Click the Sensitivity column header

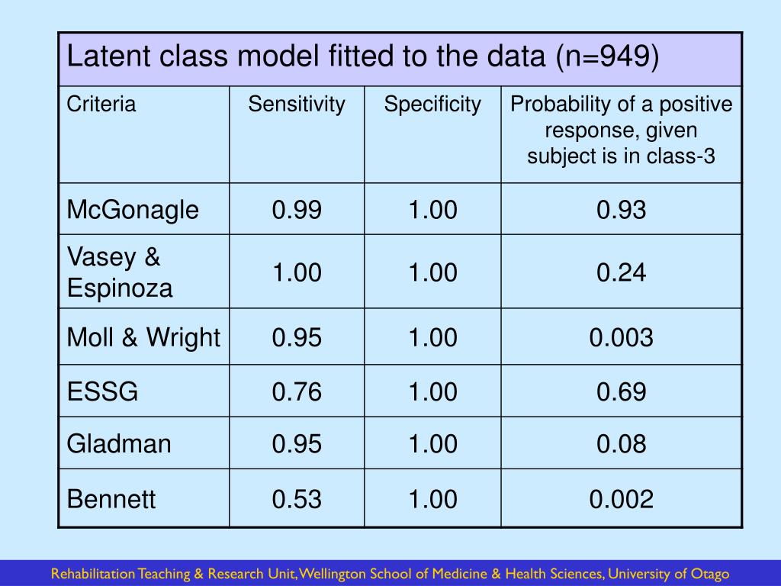[x=297, y=105]
